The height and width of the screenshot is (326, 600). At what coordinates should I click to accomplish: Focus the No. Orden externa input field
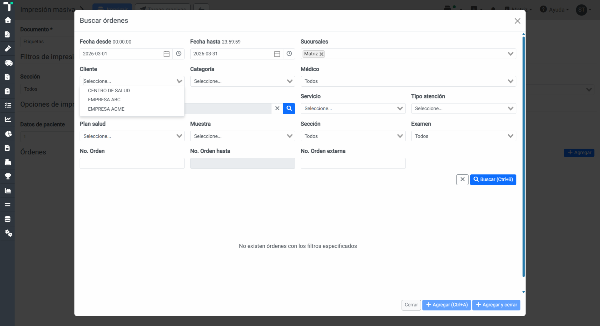353,163
